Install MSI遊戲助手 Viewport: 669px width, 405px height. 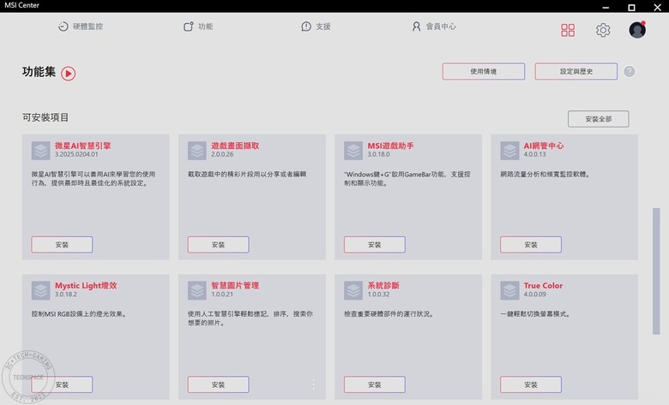coord(375,244)
